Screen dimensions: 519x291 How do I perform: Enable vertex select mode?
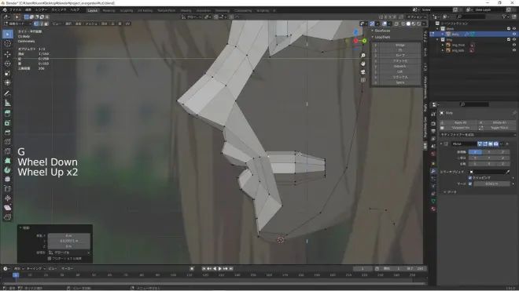coord(36,24)
